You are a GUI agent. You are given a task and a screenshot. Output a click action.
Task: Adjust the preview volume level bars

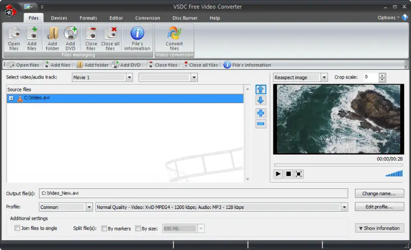tap(394, 174)
